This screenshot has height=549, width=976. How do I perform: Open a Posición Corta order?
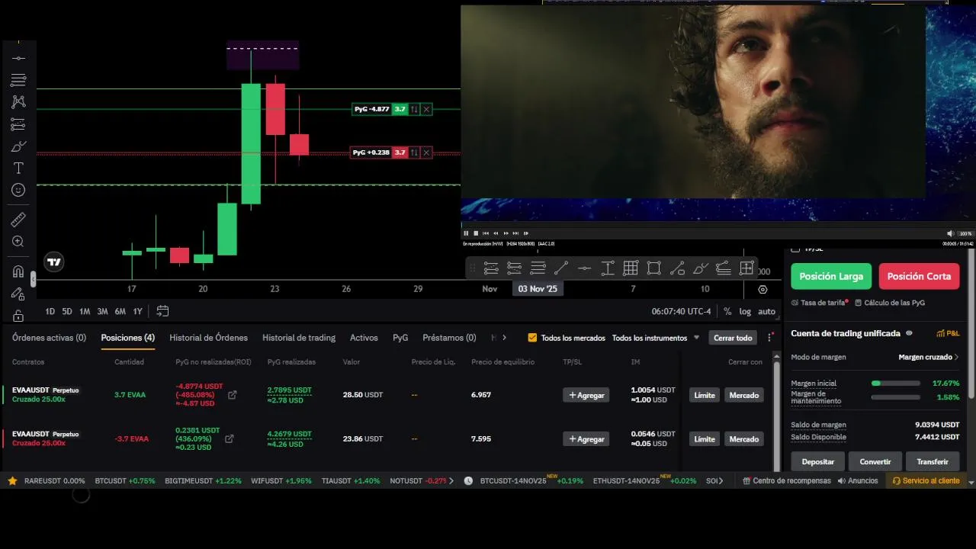[x=919, y=276]
